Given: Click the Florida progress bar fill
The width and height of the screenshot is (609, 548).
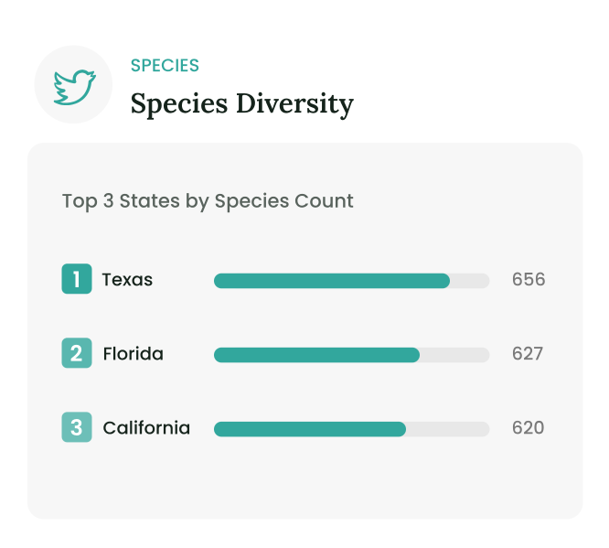Looking at the screenshot, I should point(316,355).
